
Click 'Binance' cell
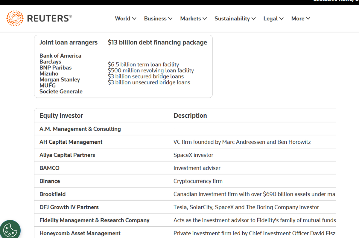pyautogui.click(x=50, y=181)
